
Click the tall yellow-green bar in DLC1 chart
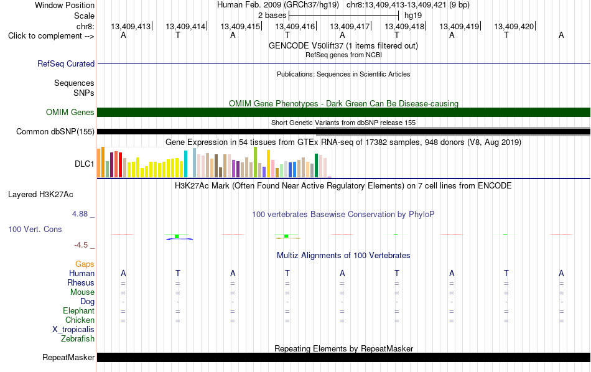(256, 162)
